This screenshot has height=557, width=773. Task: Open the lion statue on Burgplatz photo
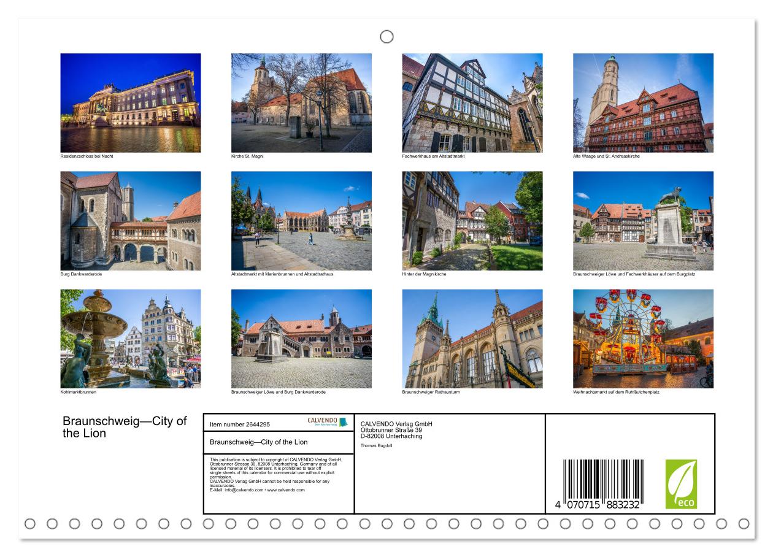click(x=643, y=221)
